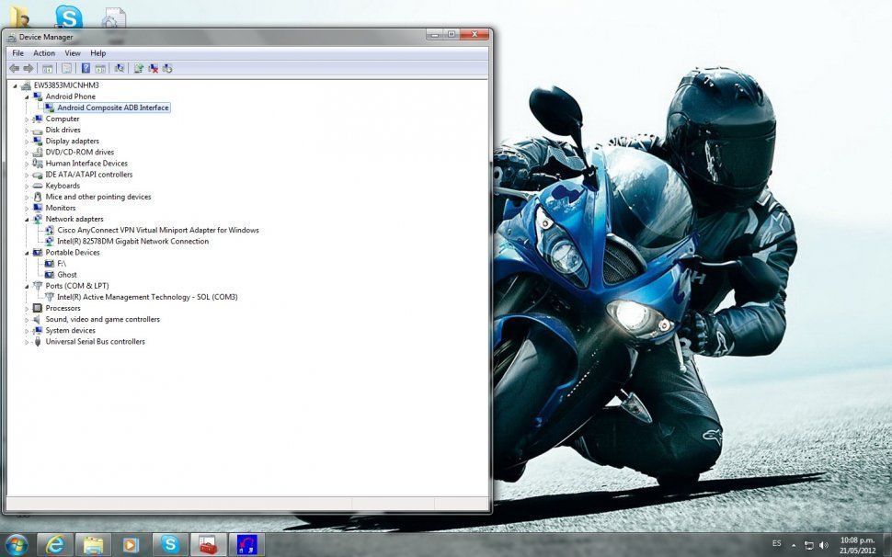Viewport: 892px width, 557px height.
Task: Expand the System devices category
Action: coord(27,331)
